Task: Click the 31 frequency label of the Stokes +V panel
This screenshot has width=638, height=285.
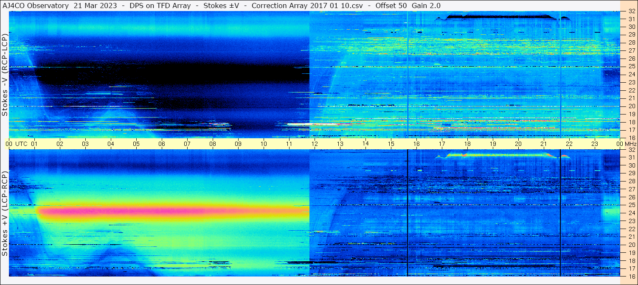Action: coord(631,157)
